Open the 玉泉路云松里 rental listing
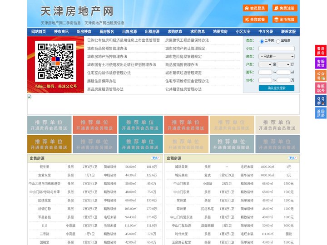The width and height of the screenshot is (327, 245). click(x=181, y=242)
